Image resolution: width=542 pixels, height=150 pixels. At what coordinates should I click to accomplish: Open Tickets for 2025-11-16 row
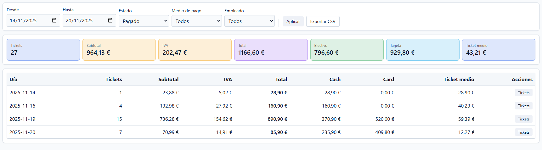[523, 106]
